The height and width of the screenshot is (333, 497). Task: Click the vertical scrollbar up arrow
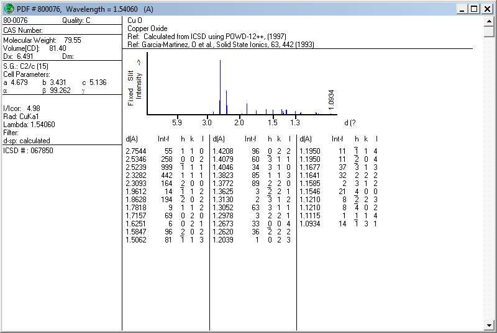click(x=489, y=21)
